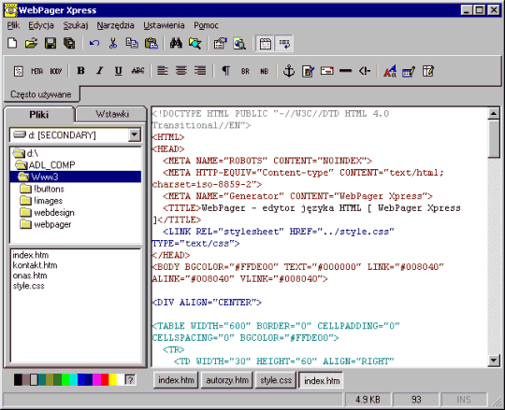Toggle the word wrap button
The image size is (505, 410).
[284, 43]
